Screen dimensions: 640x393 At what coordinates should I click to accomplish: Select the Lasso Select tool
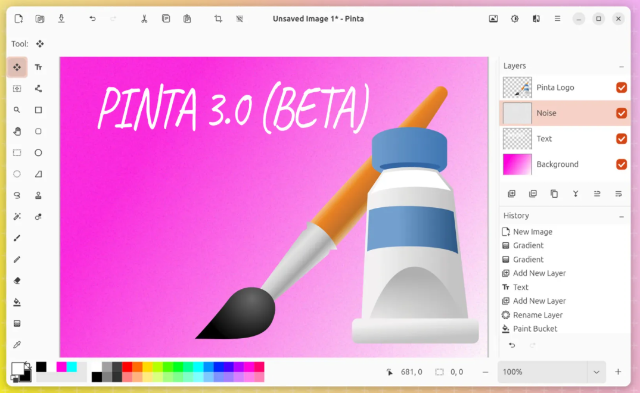click(x=17, y=196)
